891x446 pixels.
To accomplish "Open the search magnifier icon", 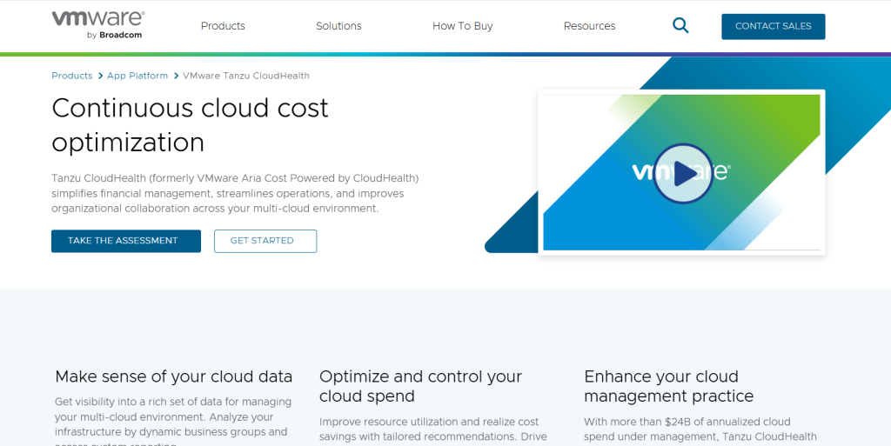I will (x=680, y=25).
